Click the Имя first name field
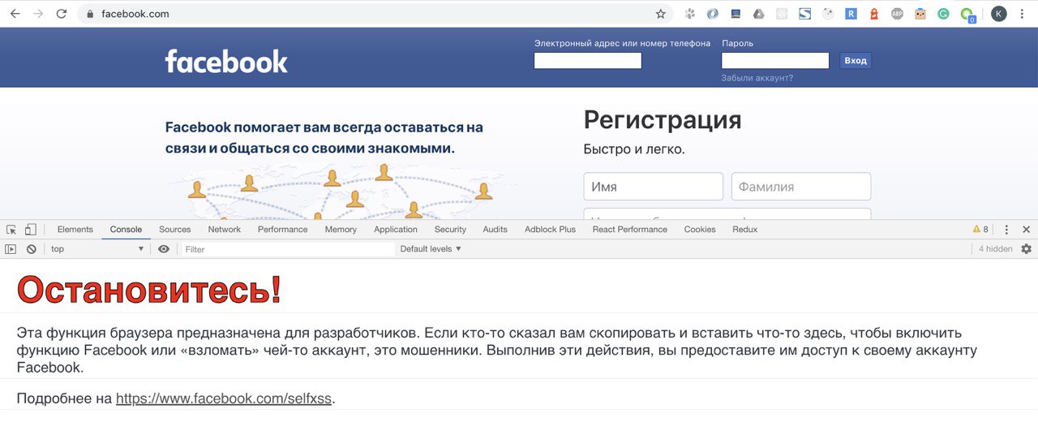Screen dimensions: 1038x422 [x=654, y=187]
